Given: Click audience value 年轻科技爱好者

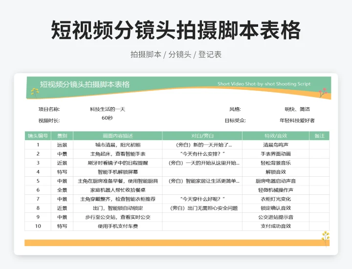Looking at the screenshot, I should tap(297, 121).
